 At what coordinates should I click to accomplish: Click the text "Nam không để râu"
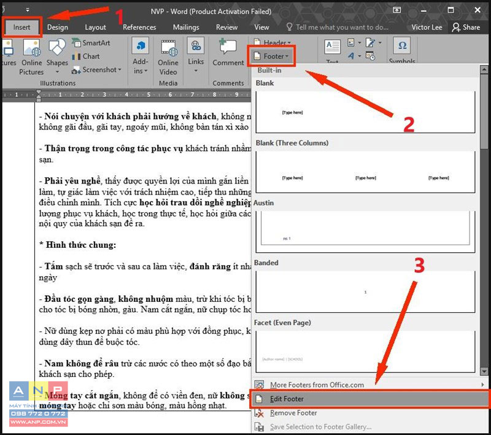pos(82,363)
